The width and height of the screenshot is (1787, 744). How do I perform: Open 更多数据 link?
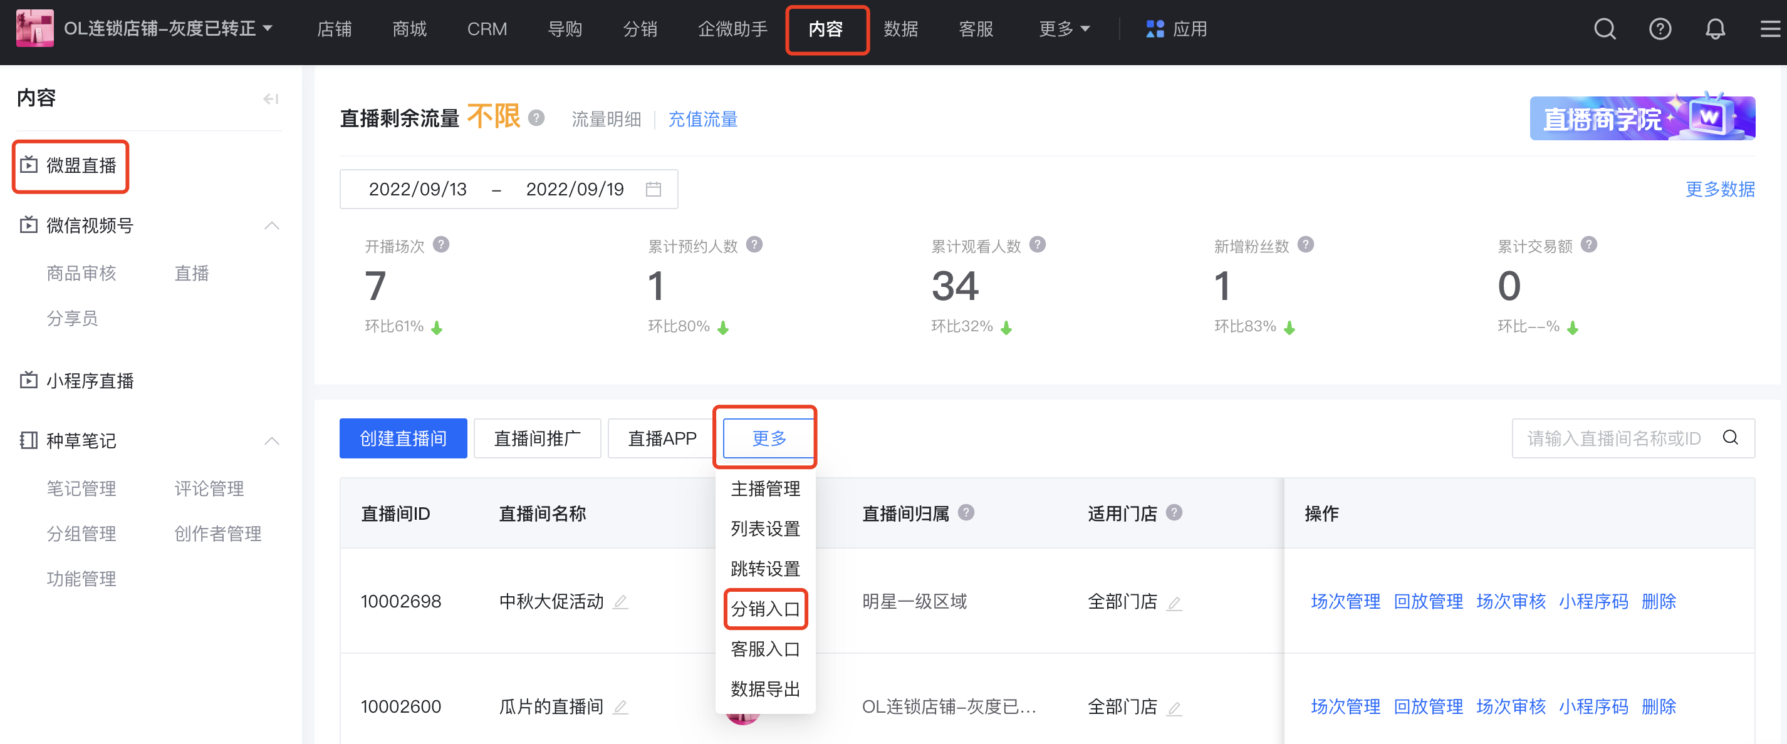(1720, 189)
